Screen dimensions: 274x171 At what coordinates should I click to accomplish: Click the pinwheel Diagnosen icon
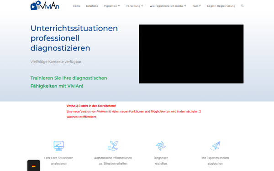[x=161, y=146]
